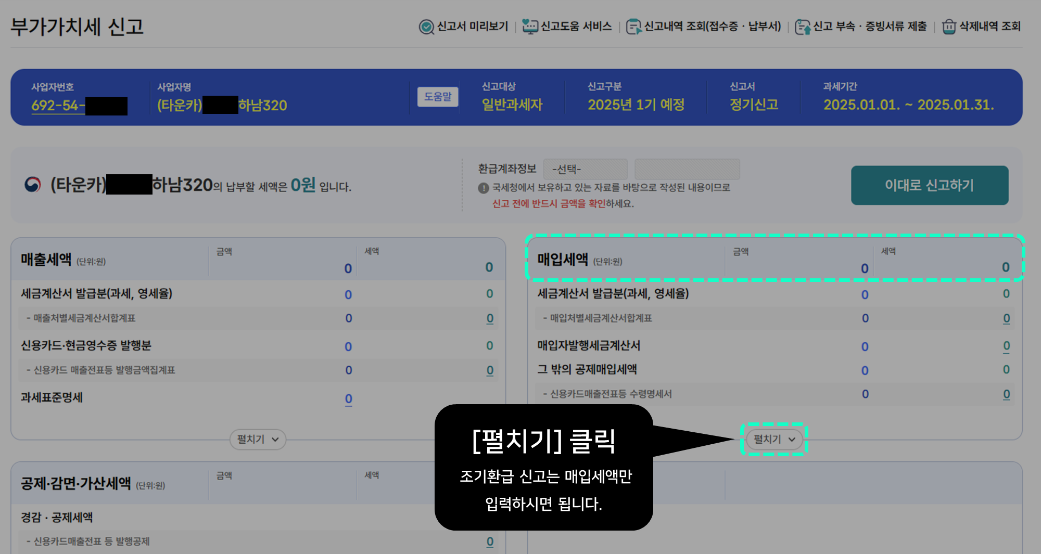
Task: Click the 공제·감면·가산세액 heading
Action: click(76, 483)
